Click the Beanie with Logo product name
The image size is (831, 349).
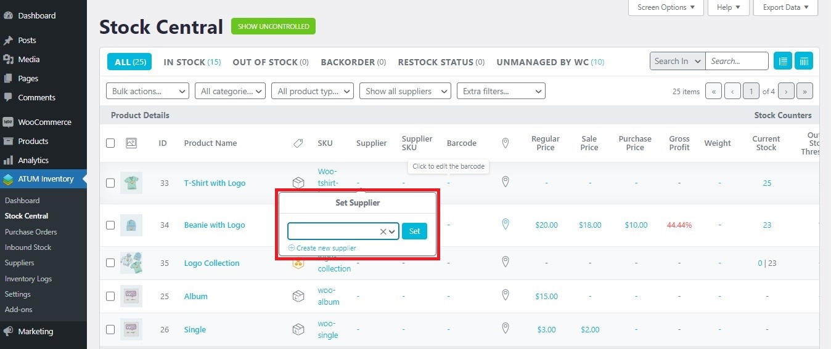point(215,225)
